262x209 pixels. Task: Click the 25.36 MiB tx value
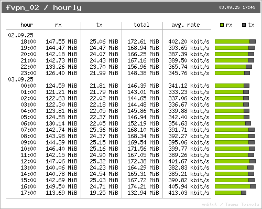point(104,130)
